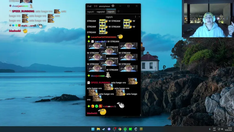This screenshot has width=234, height=132.
Task: Open the Windows Start menu
Action: point(93,129)
